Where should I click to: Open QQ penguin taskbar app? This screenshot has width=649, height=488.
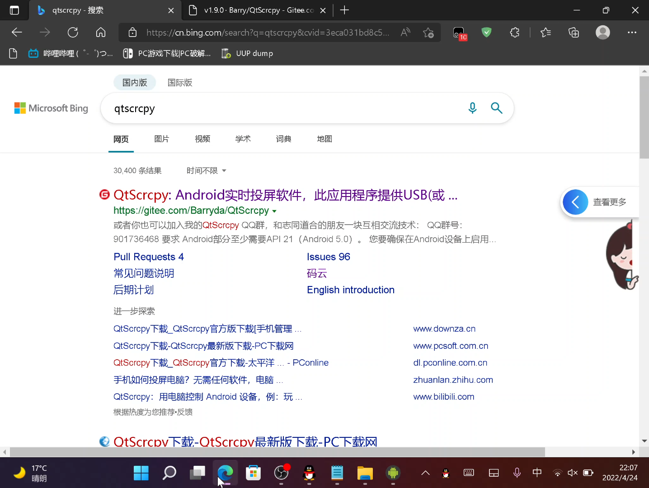[309, 473]
